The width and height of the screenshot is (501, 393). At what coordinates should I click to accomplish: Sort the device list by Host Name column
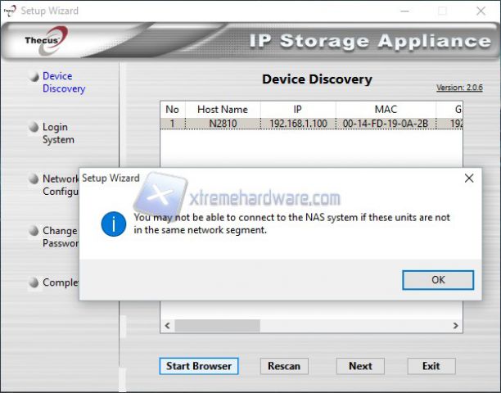pyautogui.click(x=222, y=109)
